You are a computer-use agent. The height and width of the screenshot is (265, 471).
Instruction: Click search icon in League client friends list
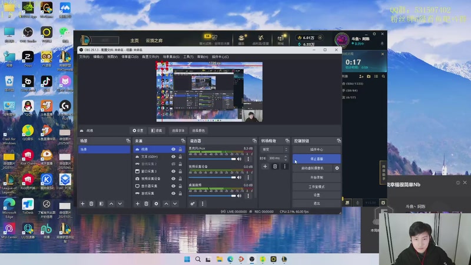pos(384,77)
